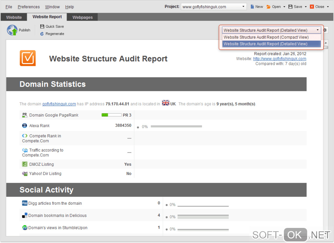Click the Traffic according to Compete icon
The image size is (334, 243).
[25, 150]
